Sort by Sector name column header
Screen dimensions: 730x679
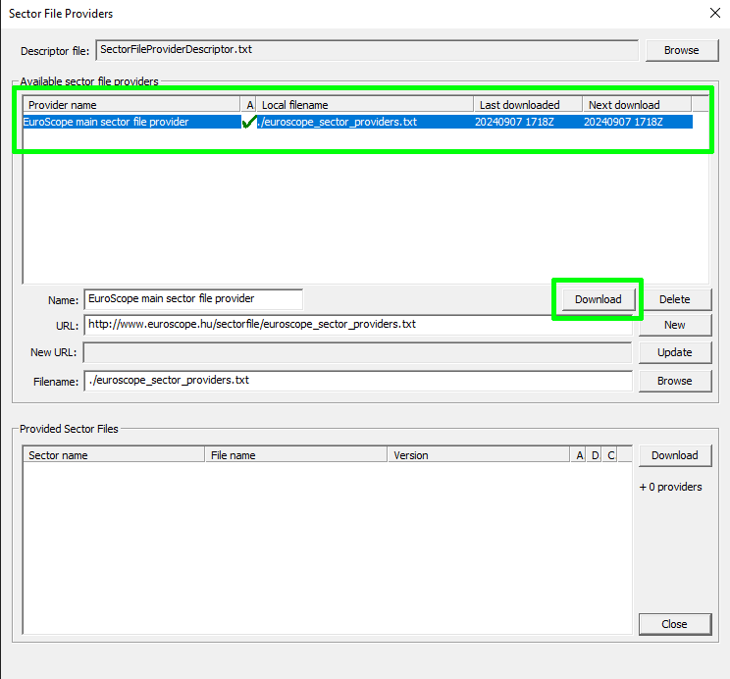(x=114, y=455)
